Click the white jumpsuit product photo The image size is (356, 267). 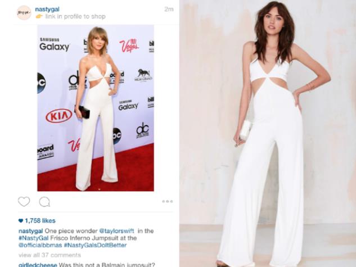click(268, 133)
